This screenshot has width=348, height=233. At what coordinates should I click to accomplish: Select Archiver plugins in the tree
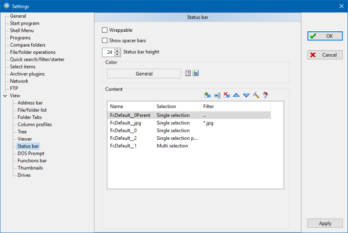[x=27, y=74]
